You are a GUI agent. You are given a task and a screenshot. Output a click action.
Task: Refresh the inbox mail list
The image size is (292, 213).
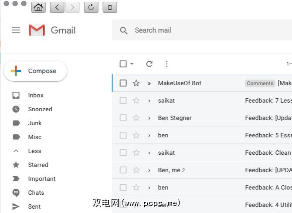(x=149, y=64)
